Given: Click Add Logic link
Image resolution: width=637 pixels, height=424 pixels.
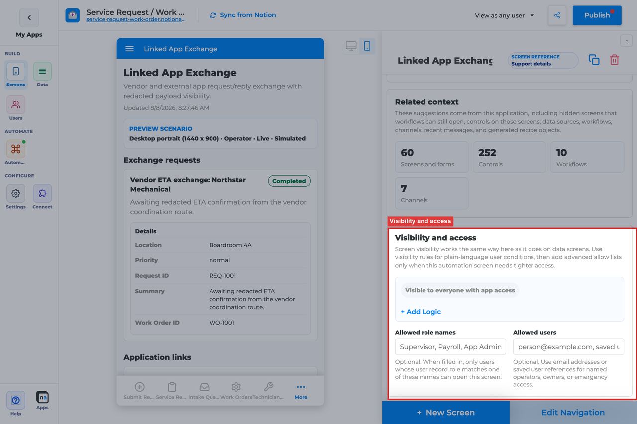Looking at the screenshot, I should point(421,312).
